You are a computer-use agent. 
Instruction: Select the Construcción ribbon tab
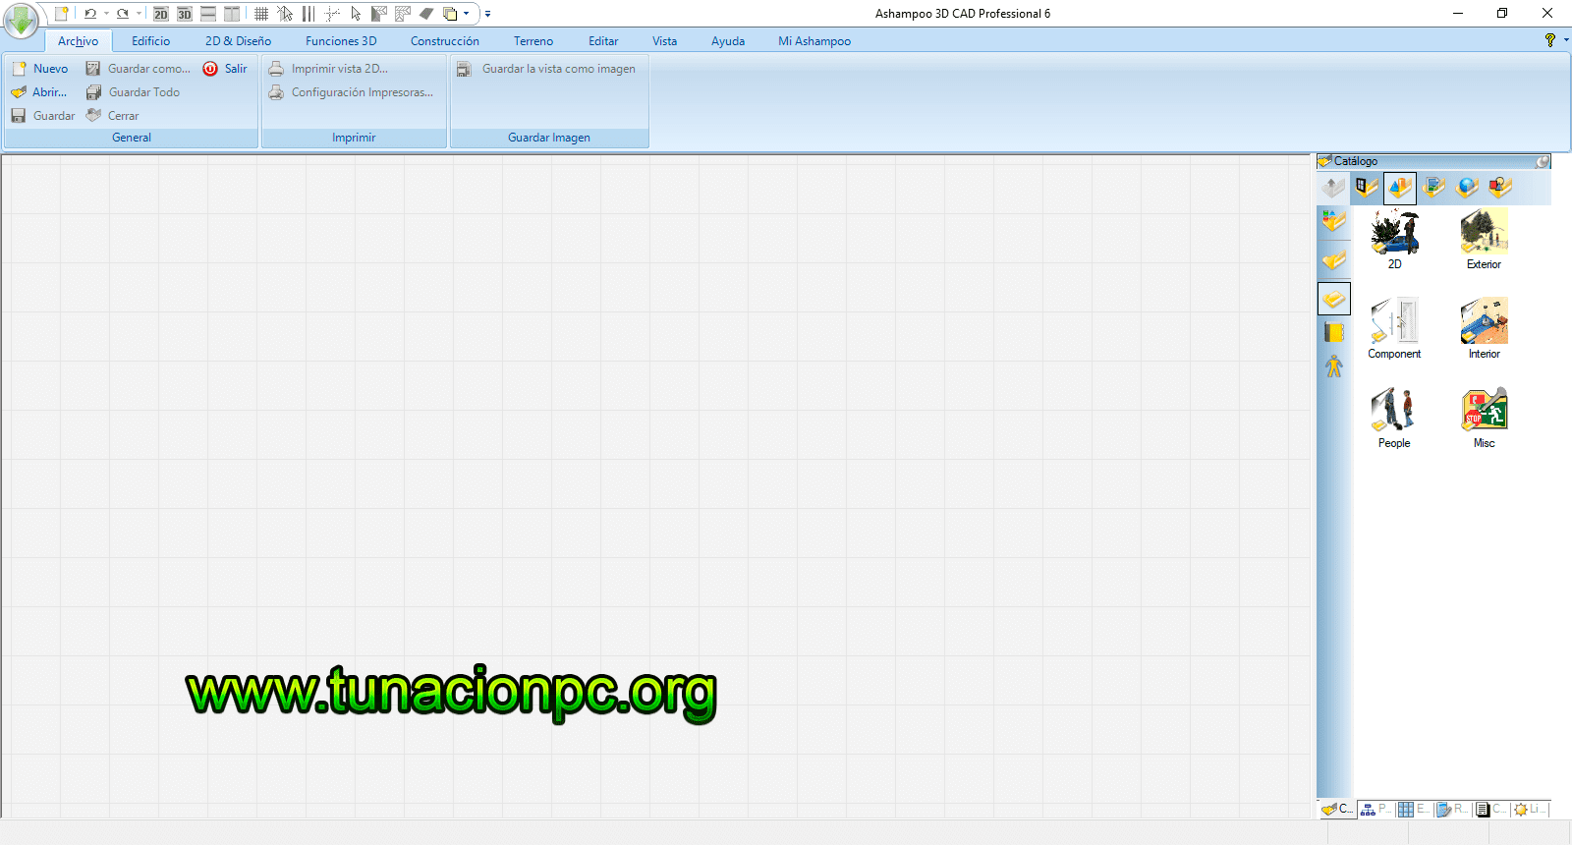[445, 41]
